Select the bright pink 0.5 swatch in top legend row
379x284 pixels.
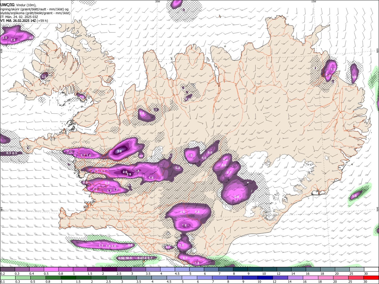[51, 270]
